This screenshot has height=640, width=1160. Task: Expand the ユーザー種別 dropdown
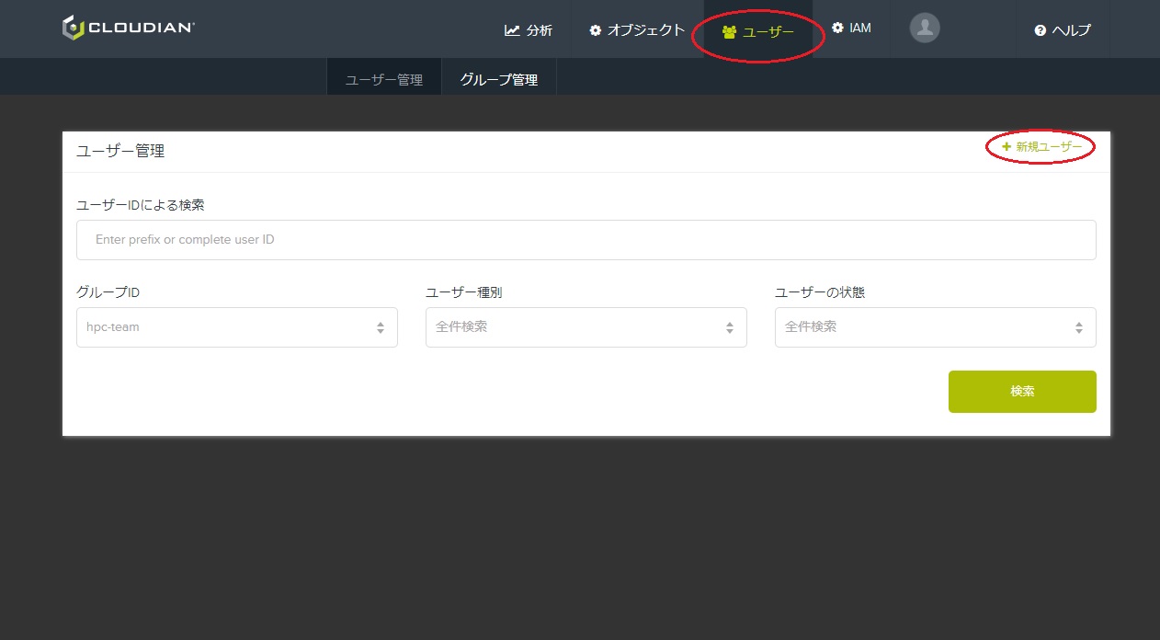click(x=586, y=327)
